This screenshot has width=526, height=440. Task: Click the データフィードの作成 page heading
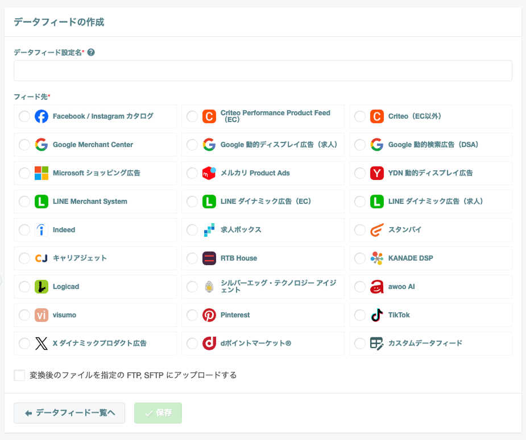[59, 22]
